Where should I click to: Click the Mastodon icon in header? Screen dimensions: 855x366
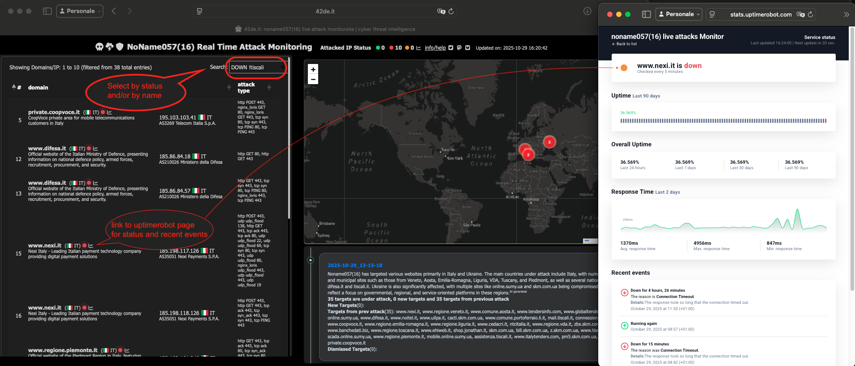click(459, 48)
